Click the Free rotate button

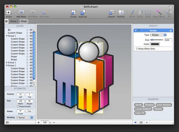(x=29, y=111)
